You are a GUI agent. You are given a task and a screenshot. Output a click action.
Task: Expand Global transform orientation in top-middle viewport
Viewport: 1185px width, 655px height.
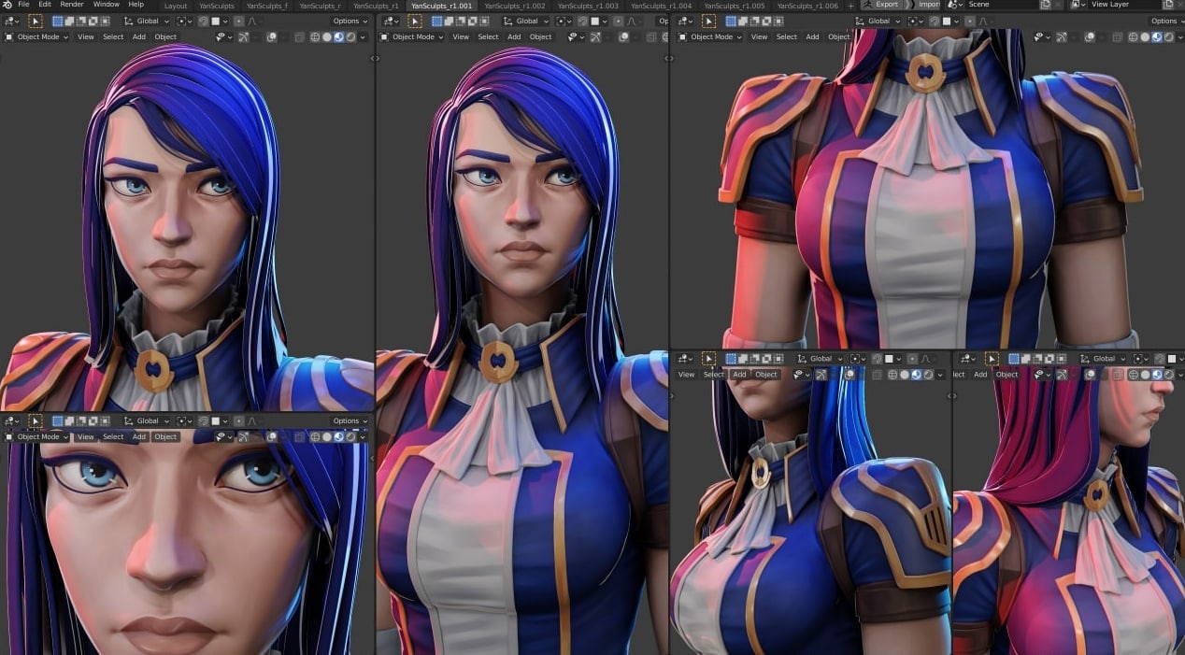tap(528, 21)
